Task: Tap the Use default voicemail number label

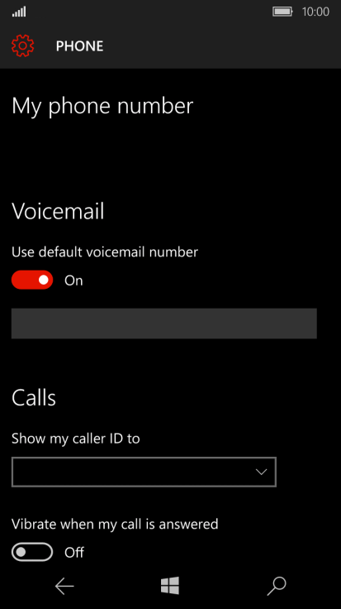Action: (x=105, y=252)
